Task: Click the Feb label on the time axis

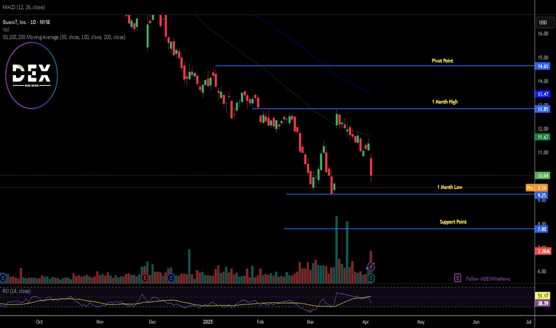Action: 260,322
